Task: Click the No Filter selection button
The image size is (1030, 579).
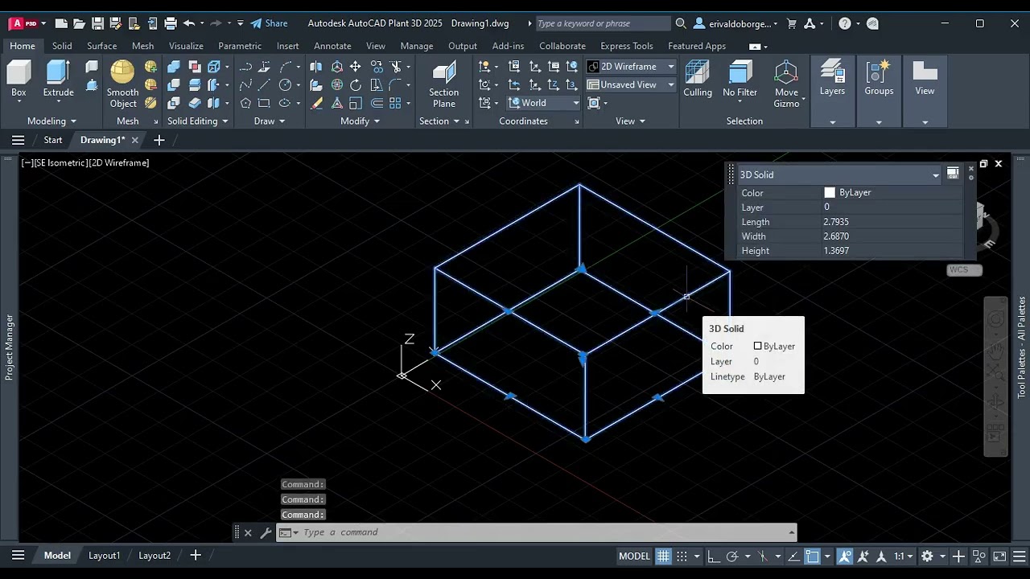Action: pyautogui.click(x=740, y=80)
